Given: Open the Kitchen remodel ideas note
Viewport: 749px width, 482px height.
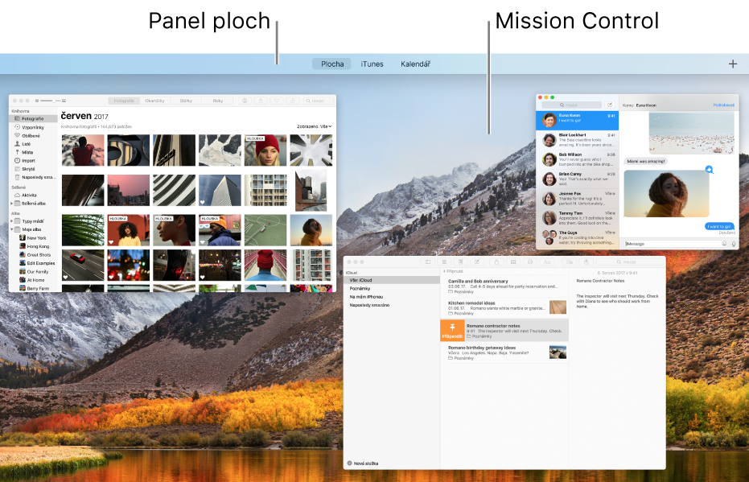Looking at the screenshot, I should (505, 307).
